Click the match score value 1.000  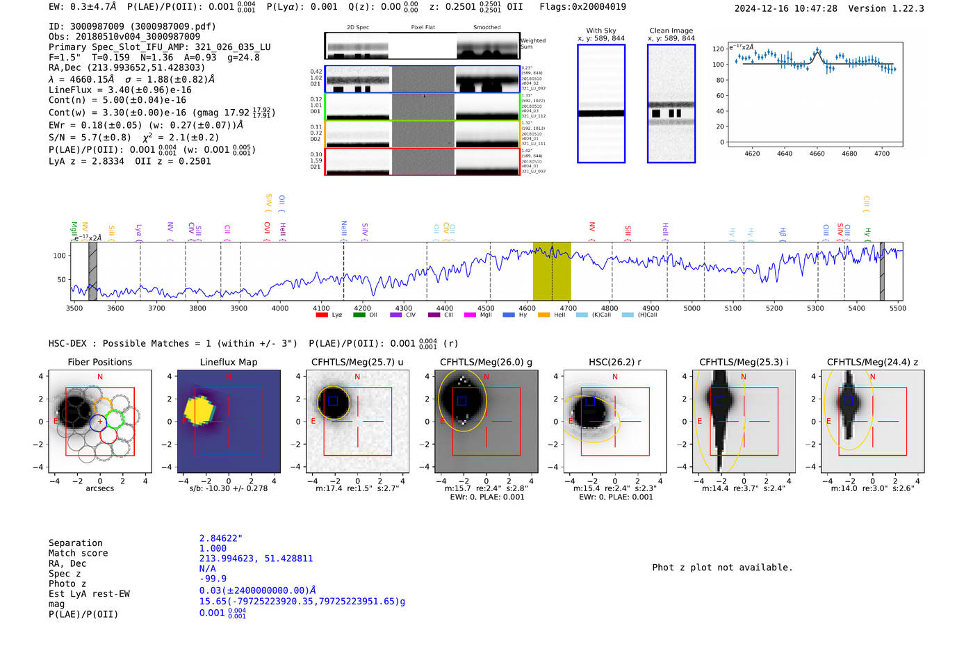coord(213,548)
